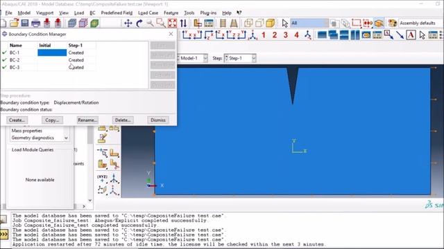This screenshot has height=249, width=444.
Task: Select the Pan view tool
Action: (128, 23)
